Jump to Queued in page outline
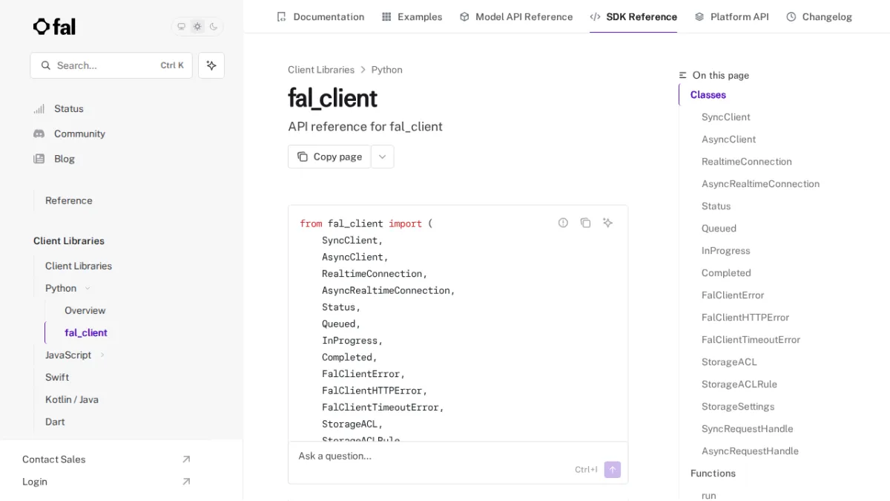890x501 pixels. (x=719, y=229)
